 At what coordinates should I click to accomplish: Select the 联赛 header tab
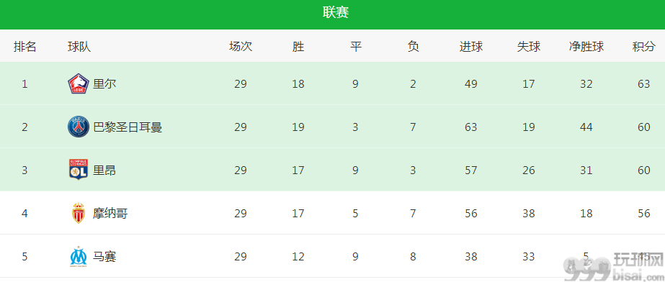(336, 13)
